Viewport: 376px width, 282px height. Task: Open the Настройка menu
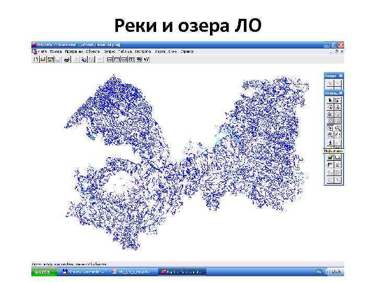(x=143, y=52)
